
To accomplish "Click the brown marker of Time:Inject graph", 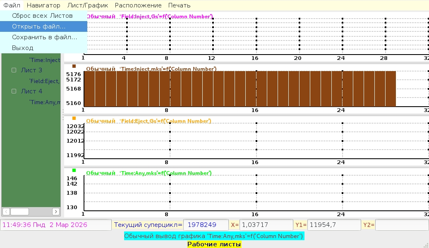I will pos(74,66).
